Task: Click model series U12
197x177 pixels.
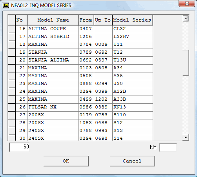Action: click(x=133, y=52)
